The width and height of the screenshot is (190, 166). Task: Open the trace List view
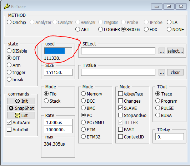[x=21, y=115]
